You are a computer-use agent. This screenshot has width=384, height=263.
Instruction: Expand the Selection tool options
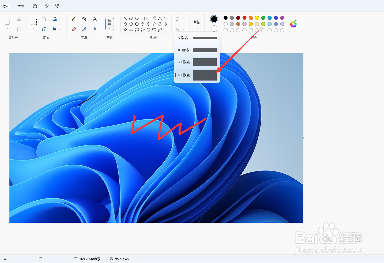pos(34,28)
